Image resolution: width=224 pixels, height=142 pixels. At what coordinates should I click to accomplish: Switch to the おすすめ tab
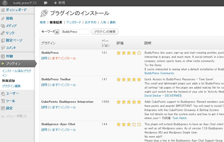pyautogui.click(x=91, y=22)
